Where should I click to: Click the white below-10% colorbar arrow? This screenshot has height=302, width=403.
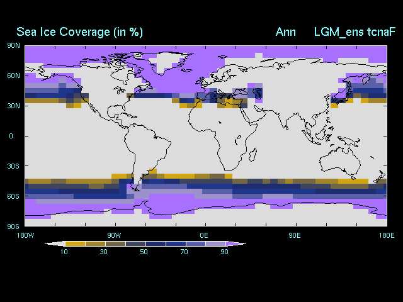tap(55, 243)
